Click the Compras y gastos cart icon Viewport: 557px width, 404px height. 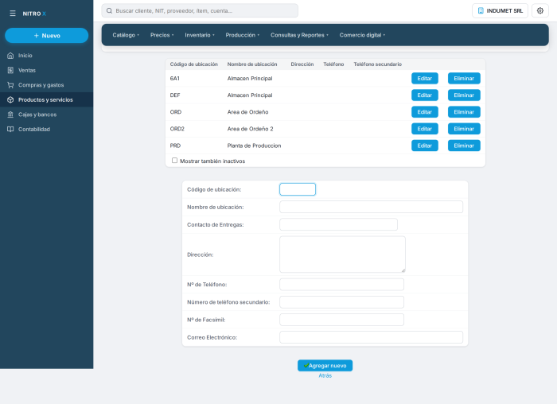click(x=10, y=85)
